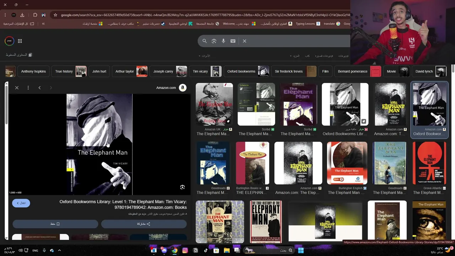This screenshot has height=256, width=455.
Task: Select the Film filter chip
Action: tap(325, 71)
